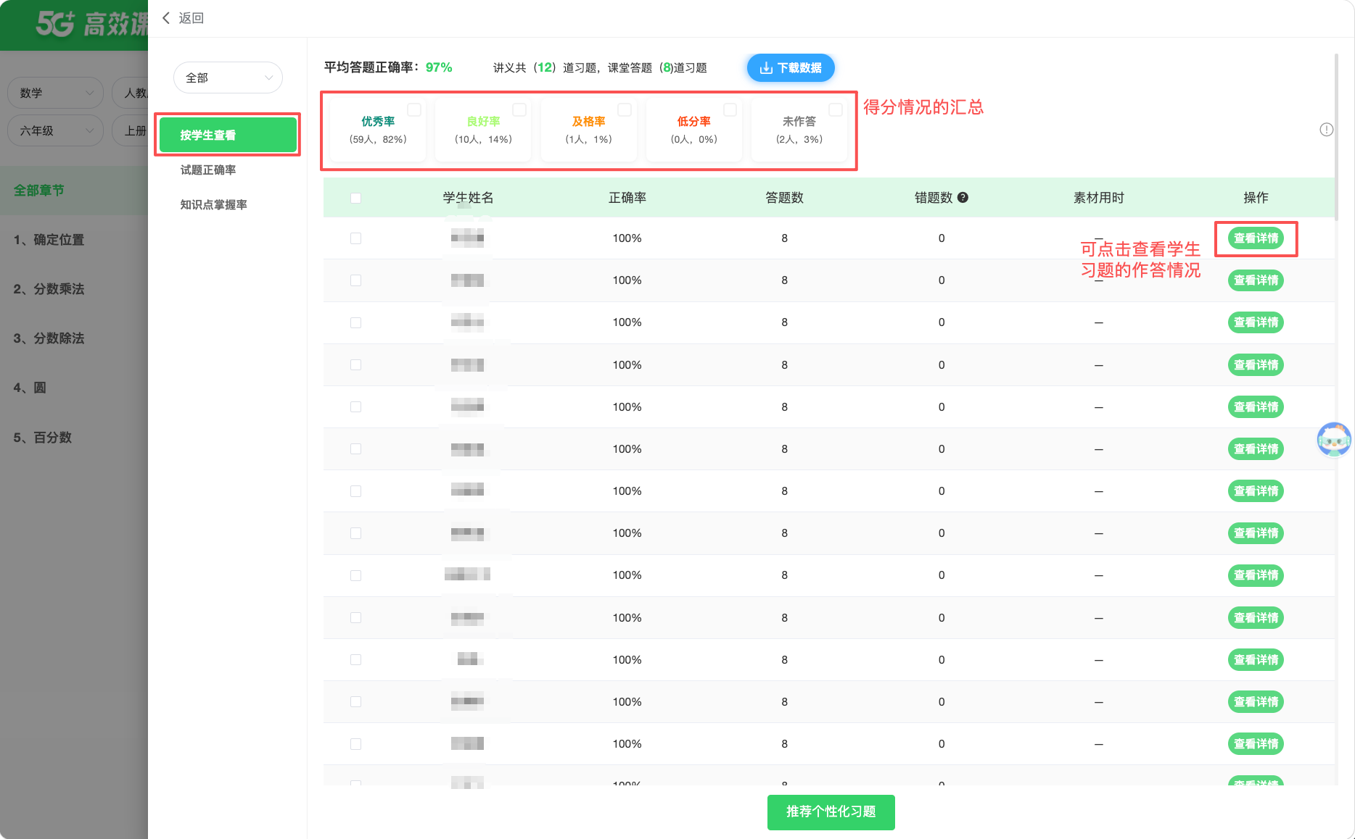Click the 学生姓名 column header

pos(469,198)
